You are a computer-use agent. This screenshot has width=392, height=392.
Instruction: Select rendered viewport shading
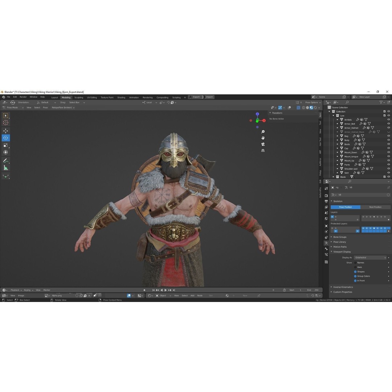[315, 108]
